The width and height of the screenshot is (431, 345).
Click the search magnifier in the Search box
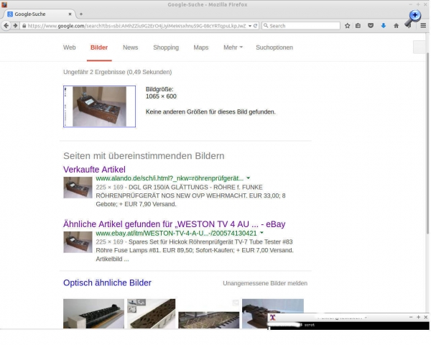click(266, 26)
